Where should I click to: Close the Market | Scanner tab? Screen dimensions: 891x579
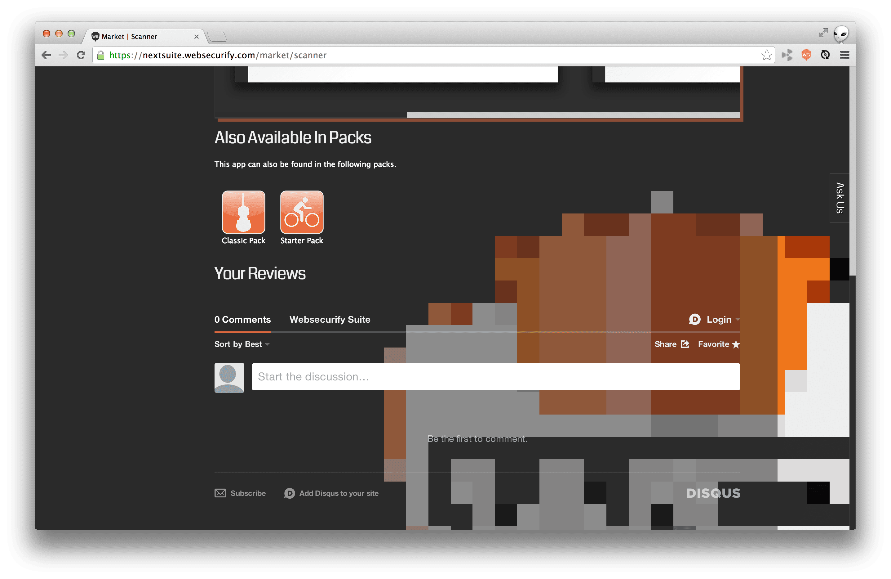tap(196, 36)
